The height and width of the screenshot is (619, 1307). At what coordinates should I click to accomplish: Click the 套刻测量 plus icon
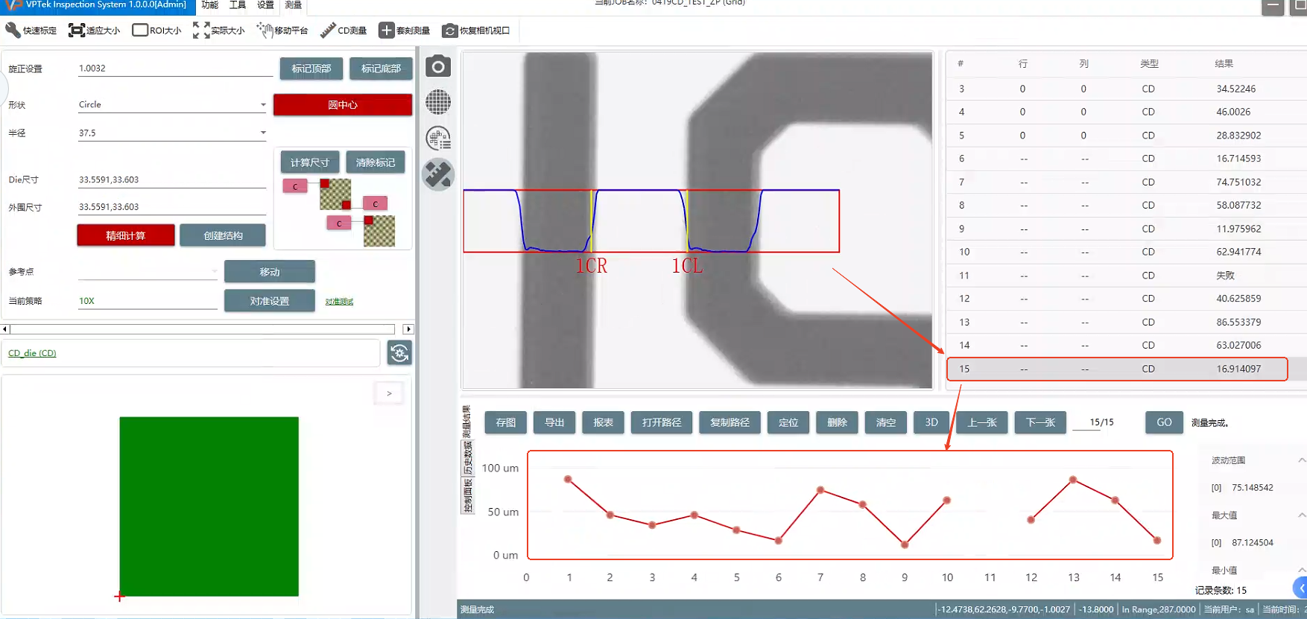[x=386, y=31]
